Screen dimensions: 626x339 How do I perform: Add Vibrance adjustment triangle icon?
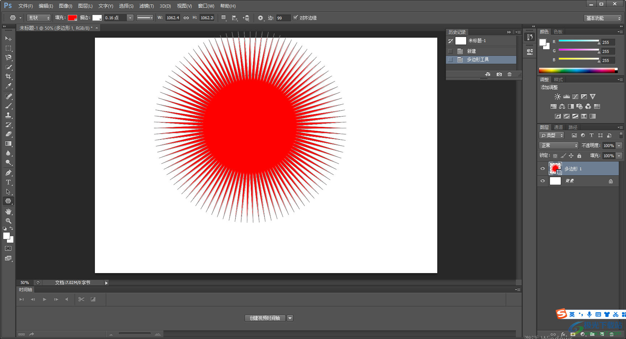click(x=593, y=97)
